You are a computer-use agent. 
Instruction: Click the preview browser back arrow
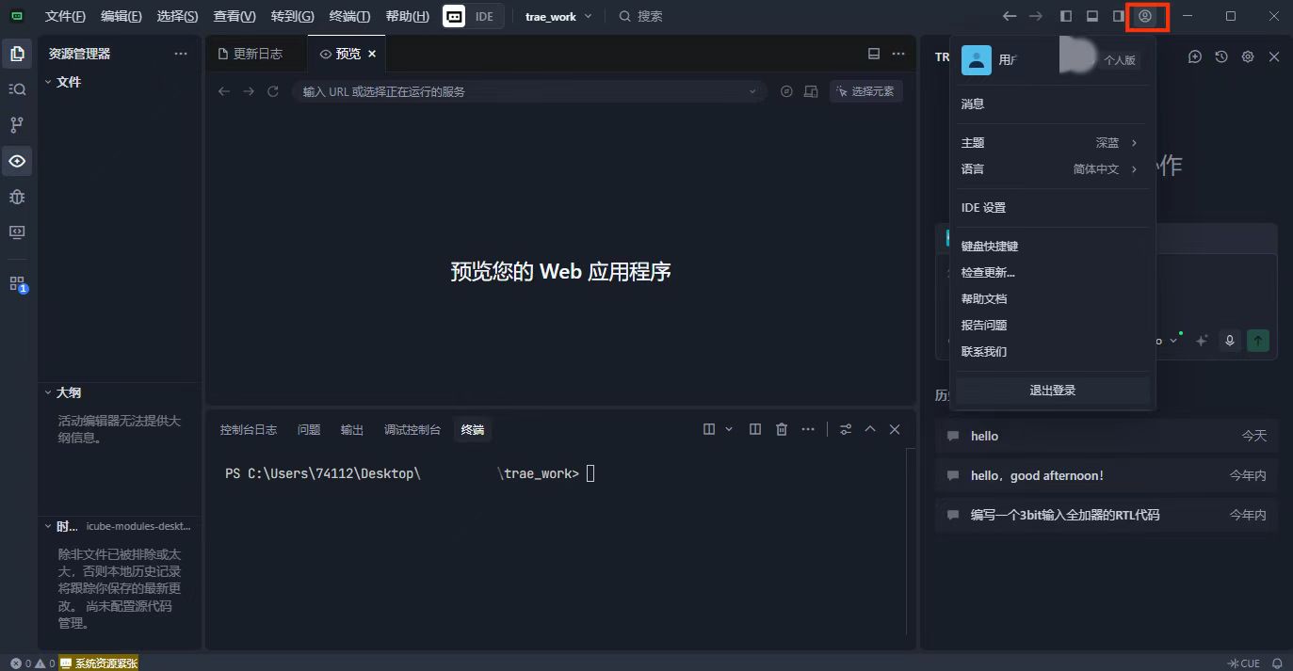click(224, 91)
